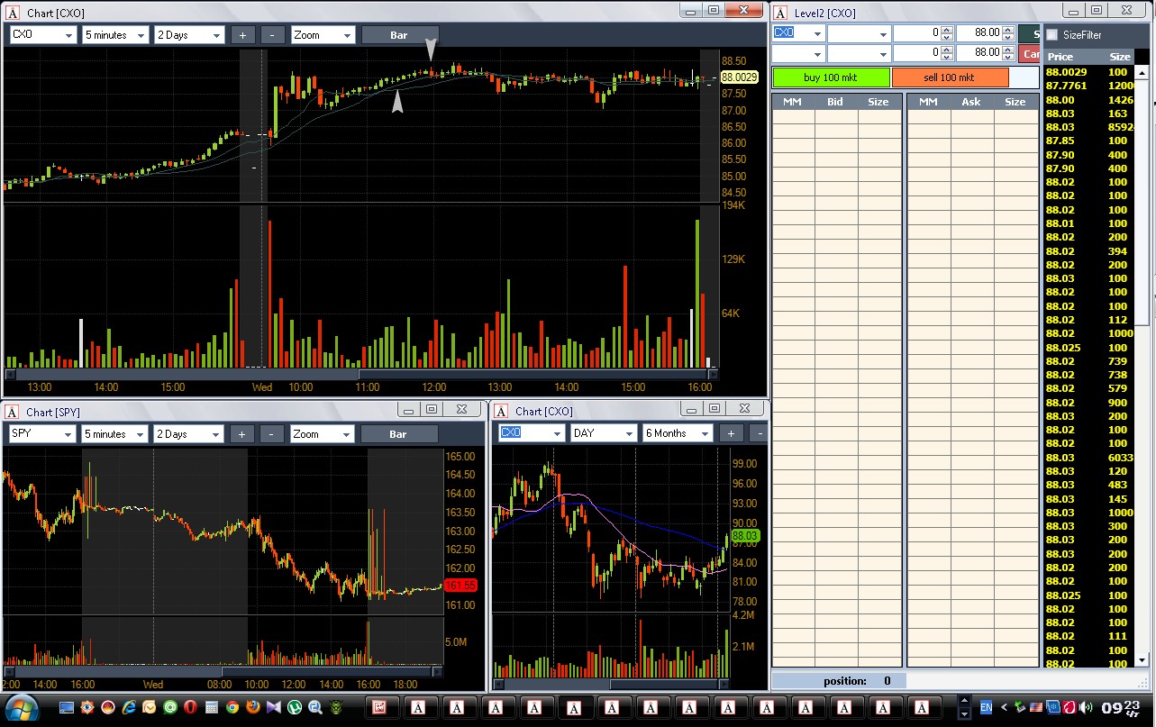Click the Ask column header
Viewport: 1156px width, 727px height.
click(x=970, y=102)
